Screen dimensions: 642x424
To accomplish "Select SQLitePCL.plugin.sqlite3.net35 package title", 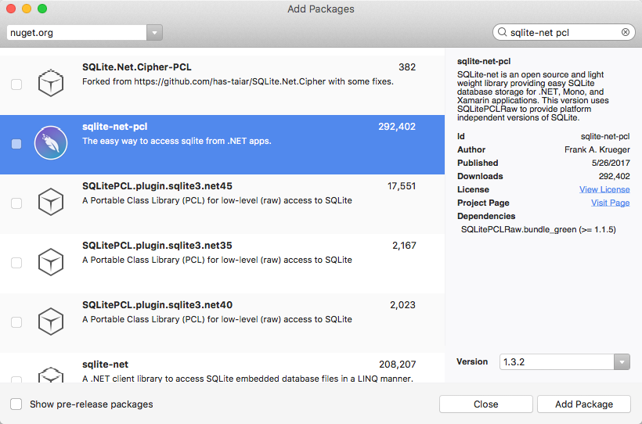I will pos(157,246).
